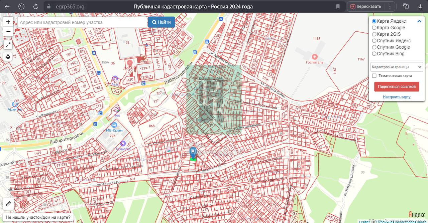
Task: Activate the ruler measurement tool
Action: 8,203
